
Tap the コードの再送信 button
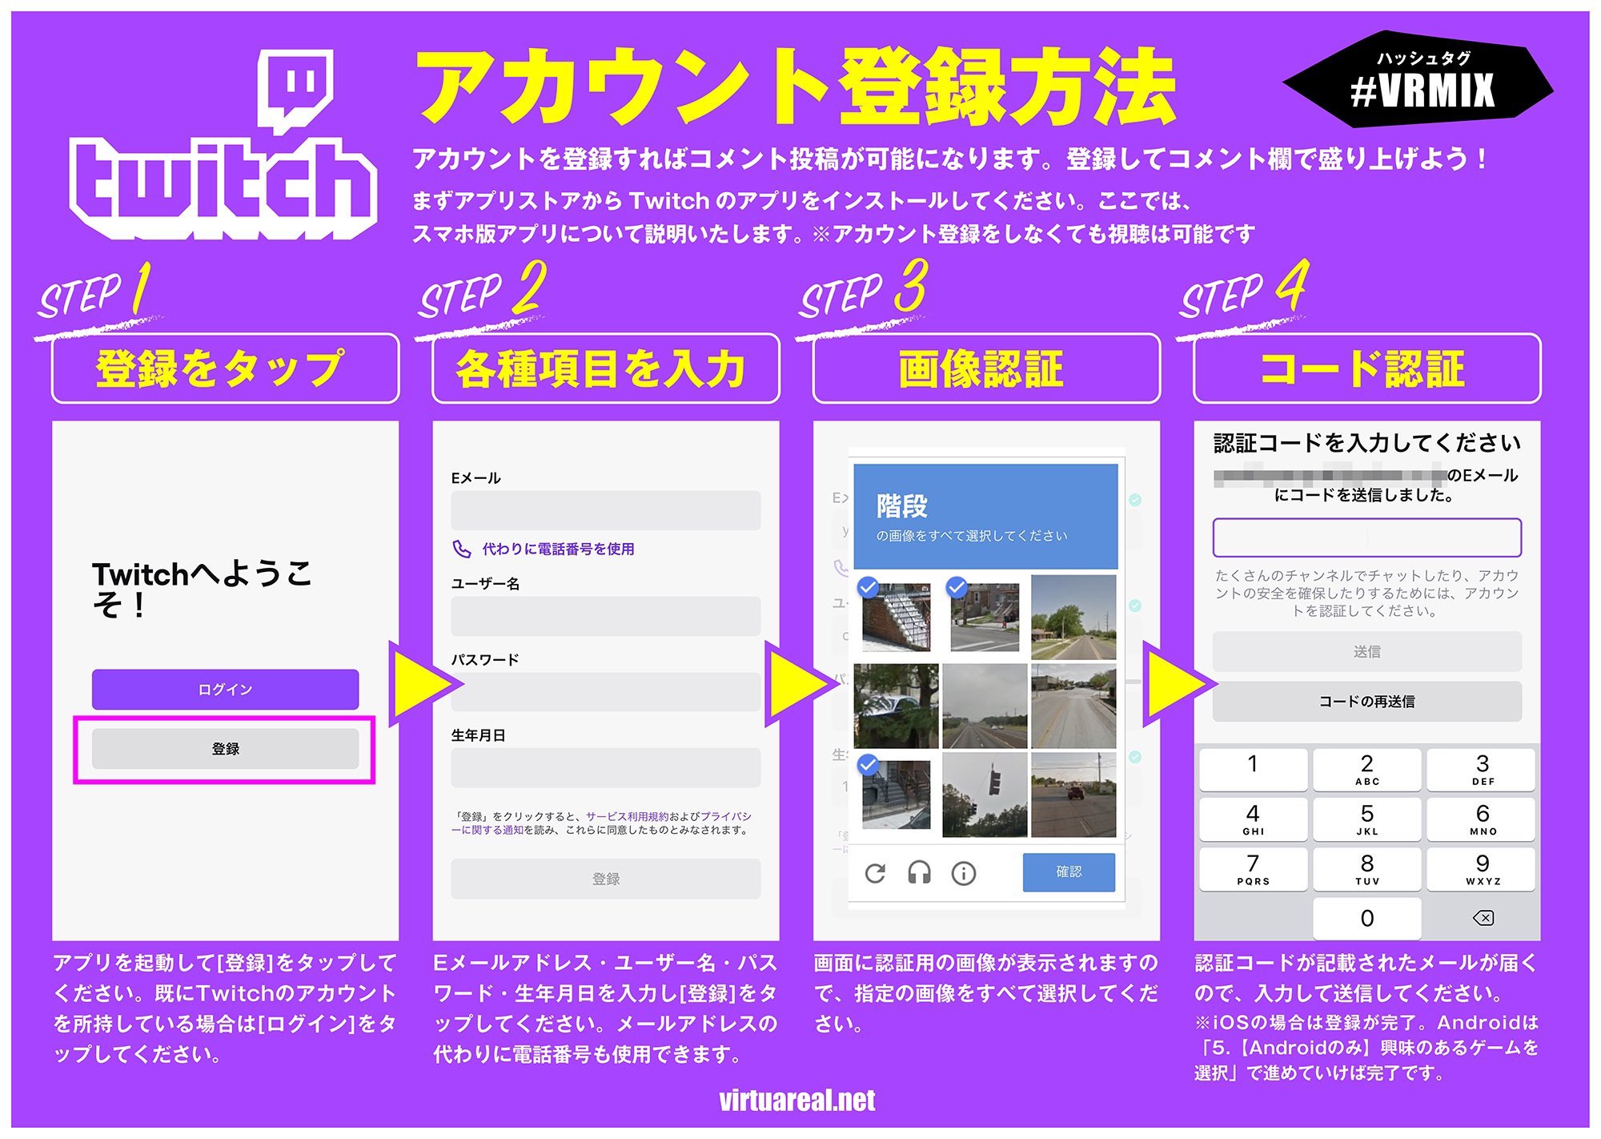coord(1366,702)
